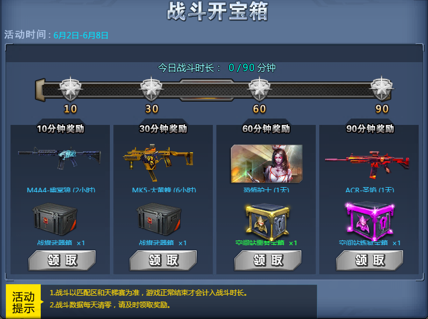This screenshot has height=319, width=428.
Task: Claim the 30-minute reward button
Action: [x=163, y=260]
